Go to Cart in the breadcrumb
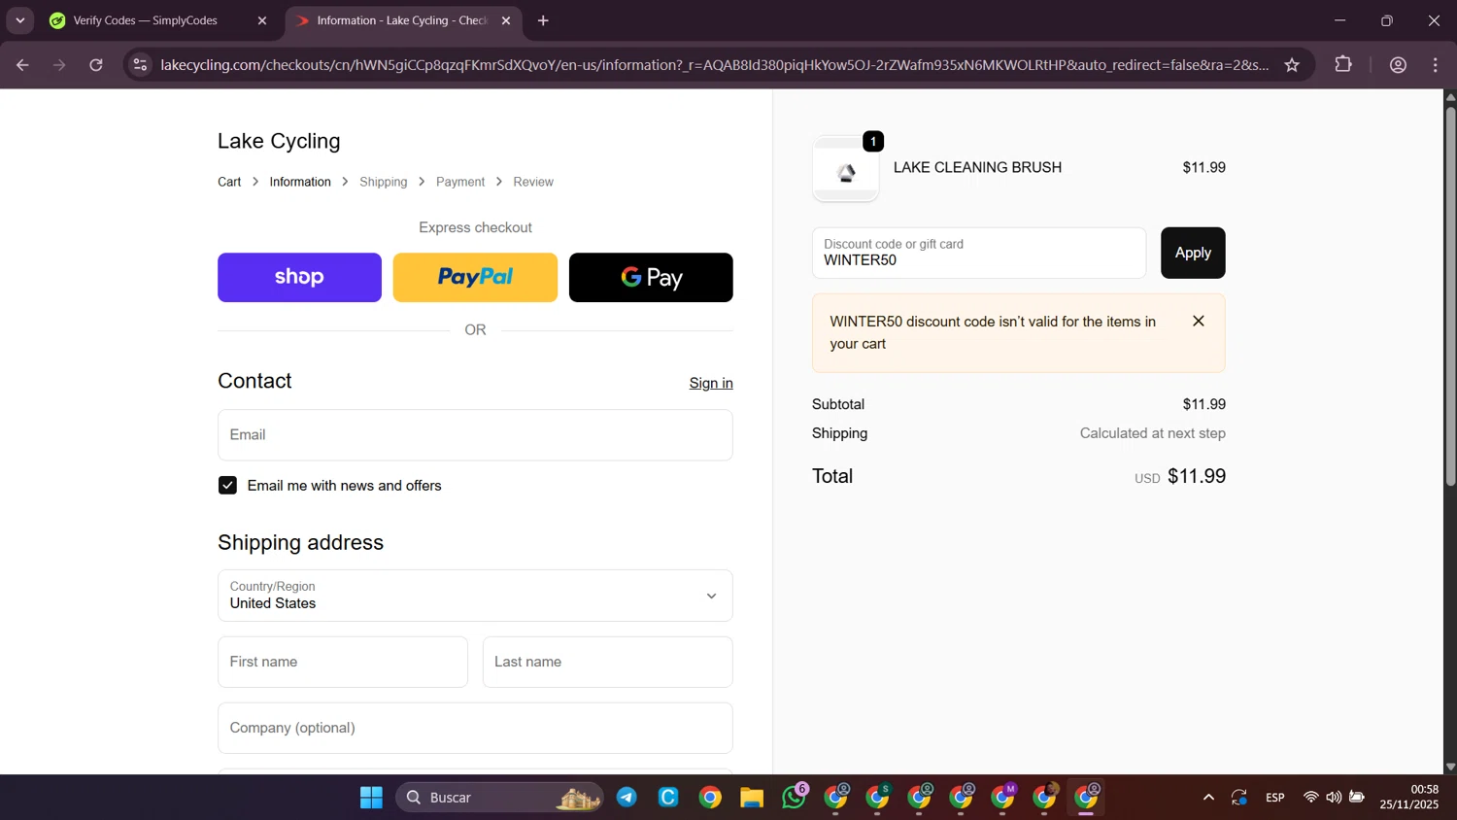The width and height of the screenshot is (1457, 820). click(229, 182)
